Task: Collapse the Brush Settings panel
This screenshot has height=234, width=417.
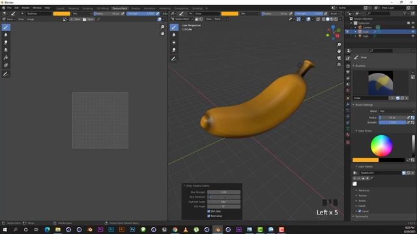Action: tap(364, 105)
